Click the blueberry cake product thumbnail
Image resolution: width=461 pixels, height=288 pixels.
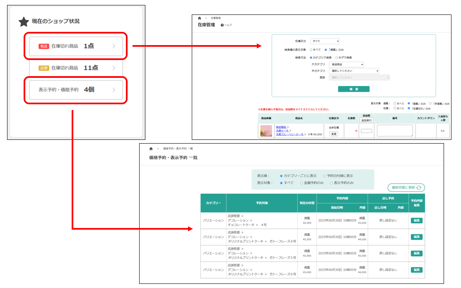266,131
